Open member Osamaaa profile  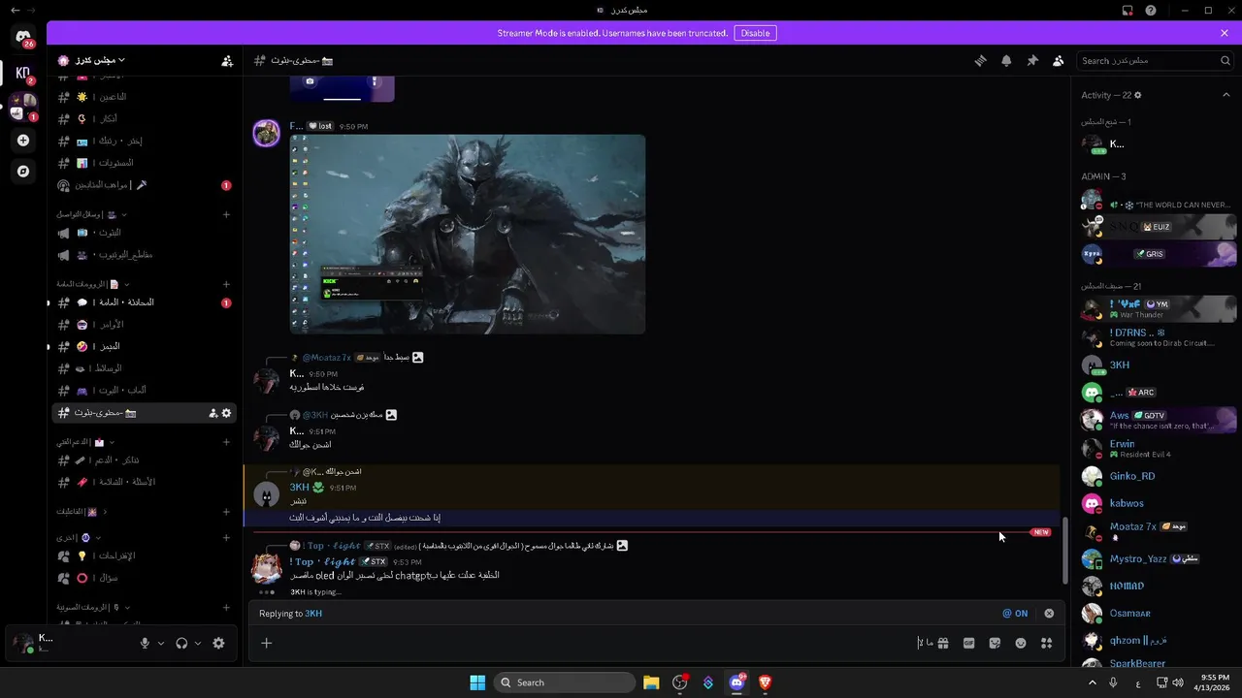point(1158,613)
